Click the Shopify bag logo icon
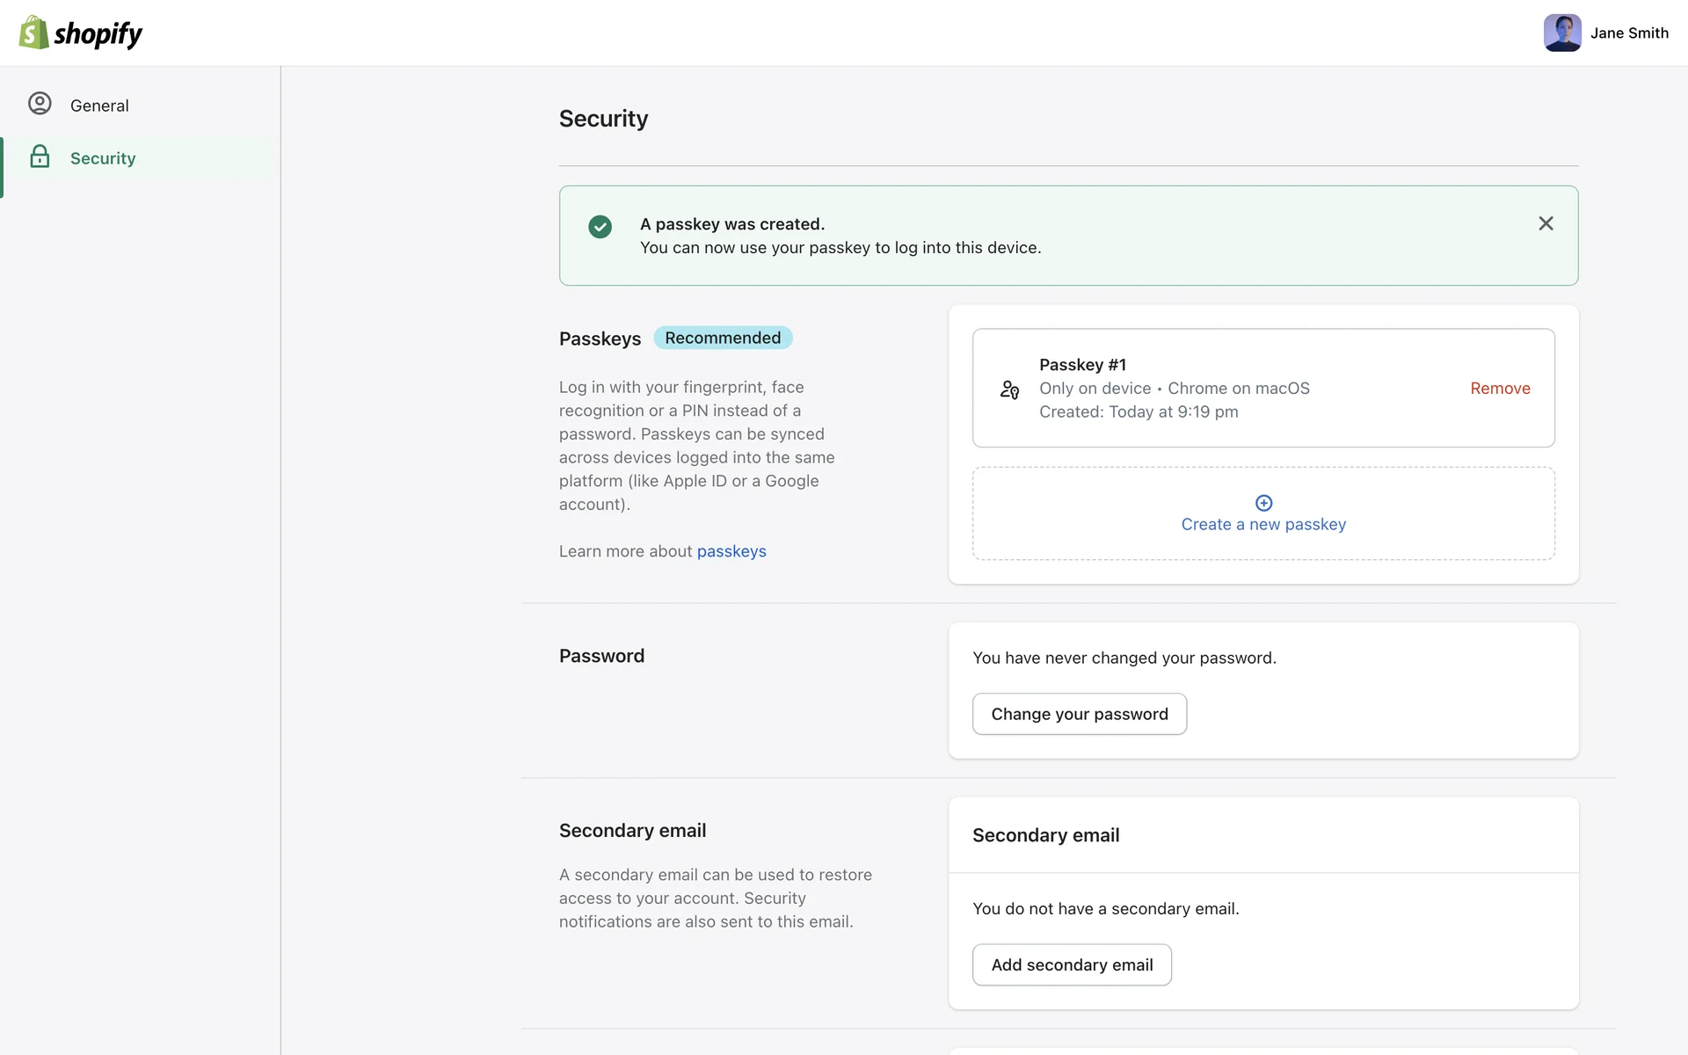This screenshot has width=1688, height=1055. pyautogui.click(x=33, y=33)
